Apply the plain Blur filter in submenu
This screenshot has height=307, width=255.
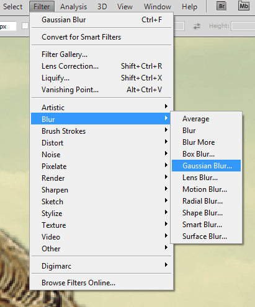[206, 131]
